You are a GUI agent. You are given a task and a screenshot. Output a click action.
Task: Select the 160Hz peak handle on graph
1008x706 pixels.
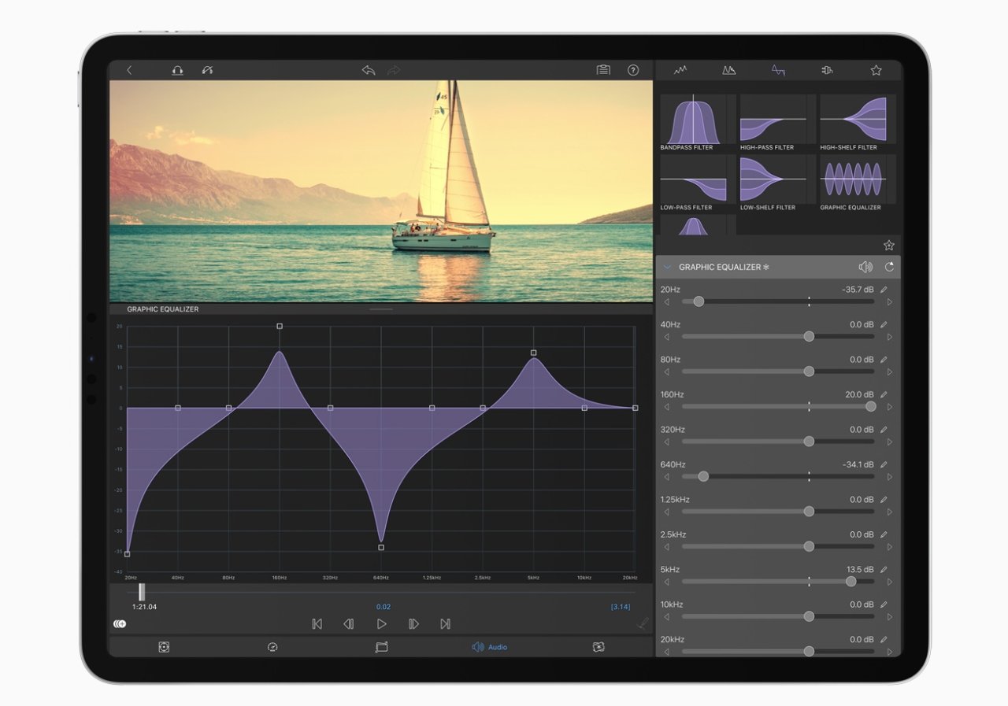tap(280, 326)
